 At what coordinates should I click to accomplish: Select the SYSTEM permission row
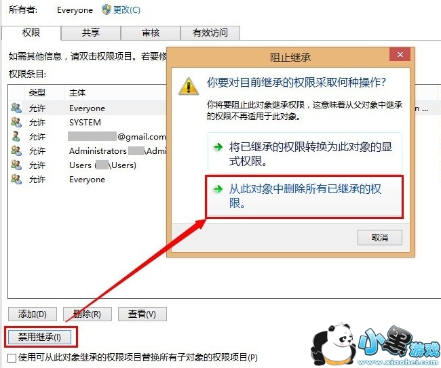click(x=88, y=122)
